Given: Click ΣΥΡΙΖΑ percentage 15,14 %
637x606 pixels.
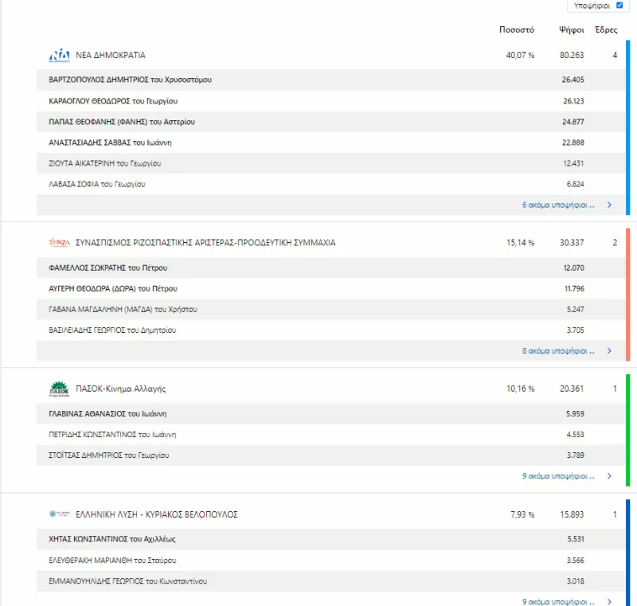Looking at the screenshot, I should [x=520, y=243].
